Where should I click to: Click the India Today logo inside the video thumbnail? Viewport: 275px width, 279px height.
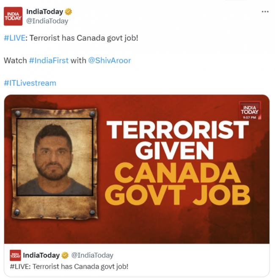(250, 110)
